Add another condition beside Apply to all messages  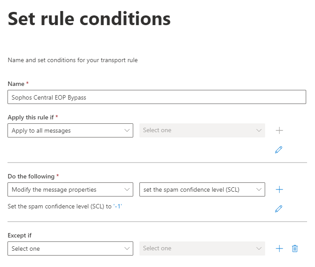tap(279, 130)
